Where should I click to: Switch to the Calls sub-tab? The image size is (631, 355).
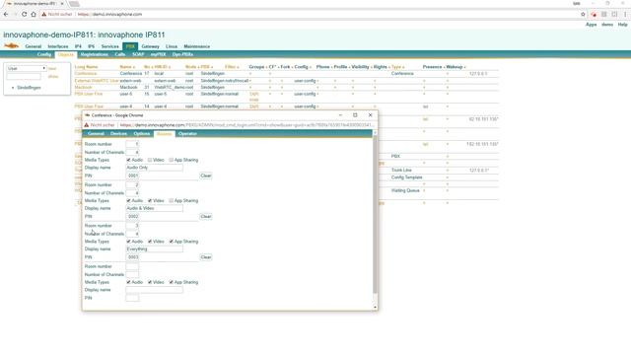coord(120,54)
